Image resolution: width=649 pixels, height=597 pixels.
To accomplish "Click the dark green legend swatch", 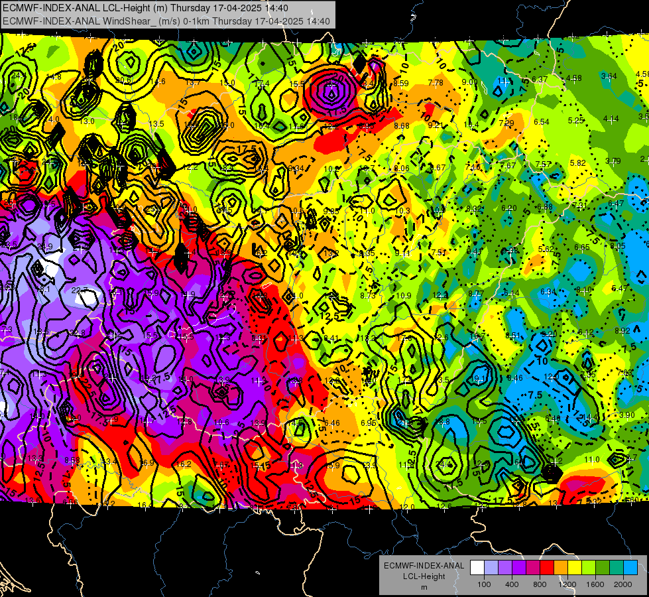I will 603,568.
